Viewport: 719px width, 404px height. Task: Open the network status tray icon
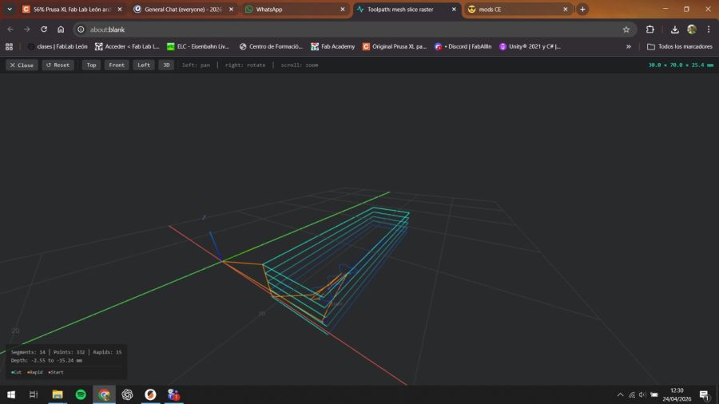(x=631, y=394)
